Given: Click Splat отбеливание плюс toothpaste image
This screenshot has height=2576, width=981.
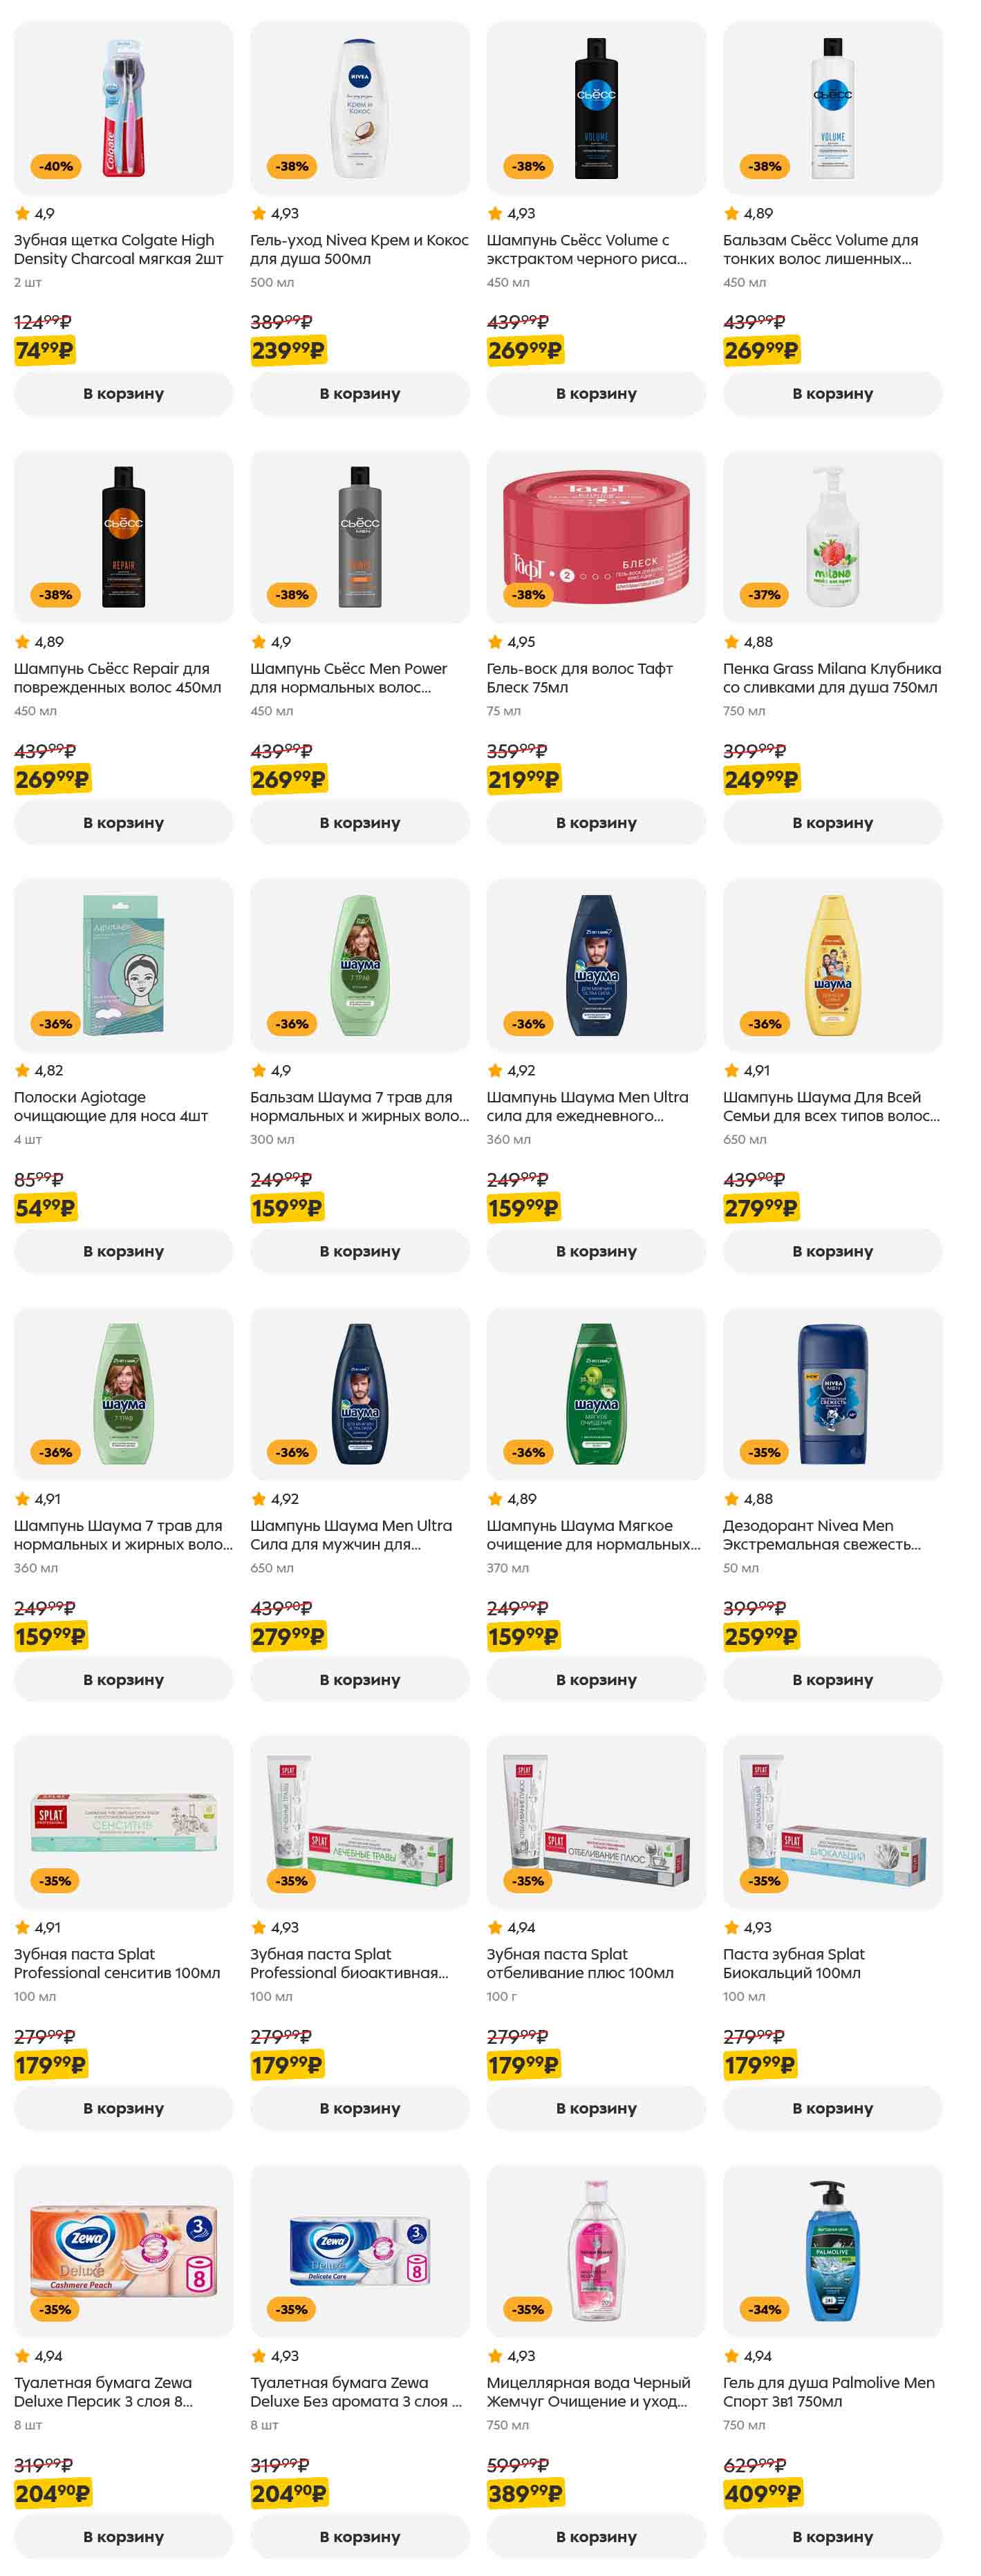Looking at the screenshot, I should tap(596, 1822).
